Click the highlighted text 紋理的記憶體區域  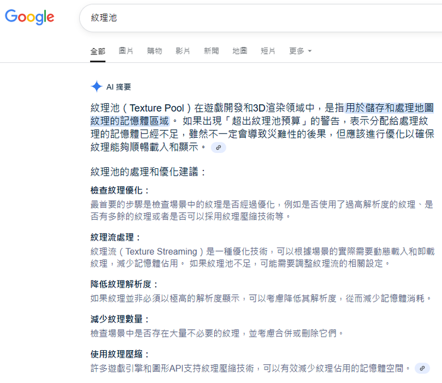coord(130,121)
